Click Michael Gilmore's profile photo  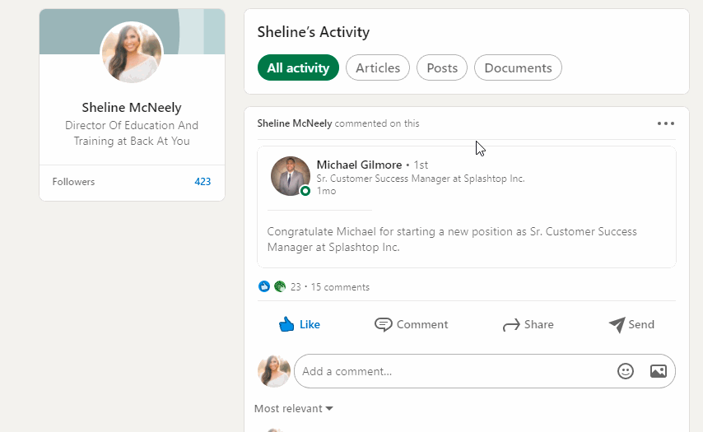tap(291, 176)
